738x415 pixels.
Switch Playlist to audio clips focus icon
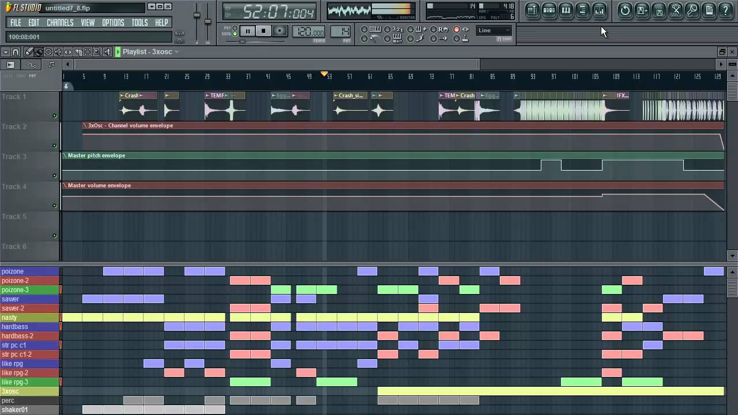[10, 65]
